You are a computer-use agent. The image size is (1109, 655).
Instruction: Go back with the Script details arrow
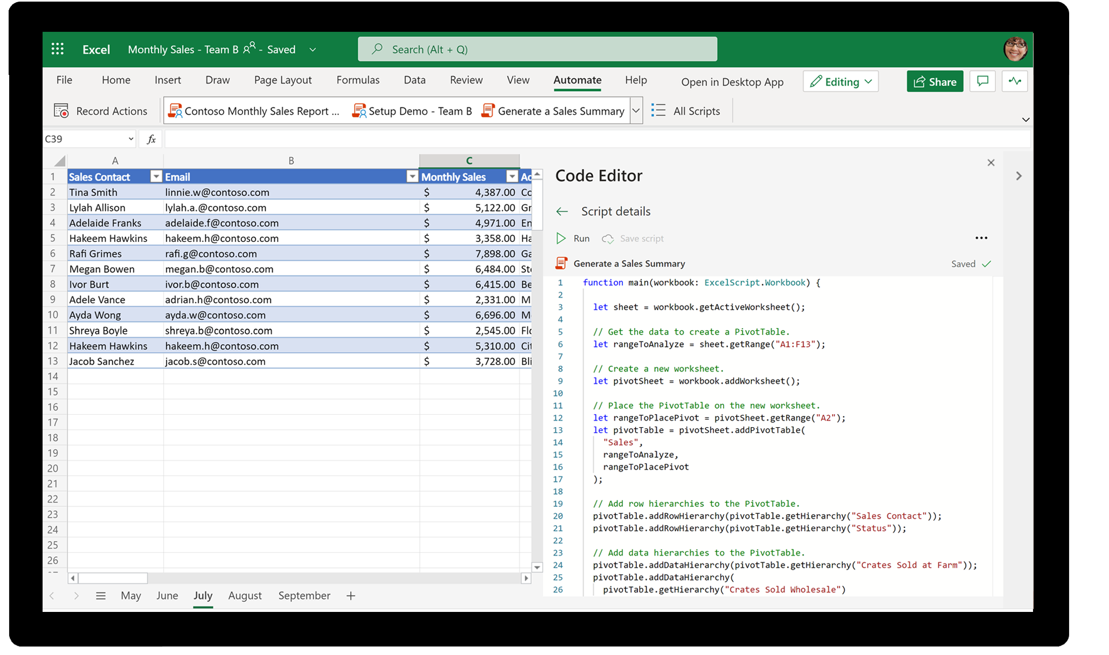(562, 211)
